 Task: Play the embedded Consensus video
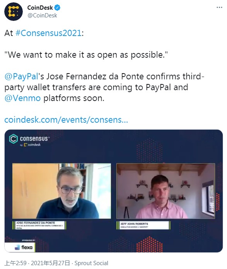click(x=114, y=191)
